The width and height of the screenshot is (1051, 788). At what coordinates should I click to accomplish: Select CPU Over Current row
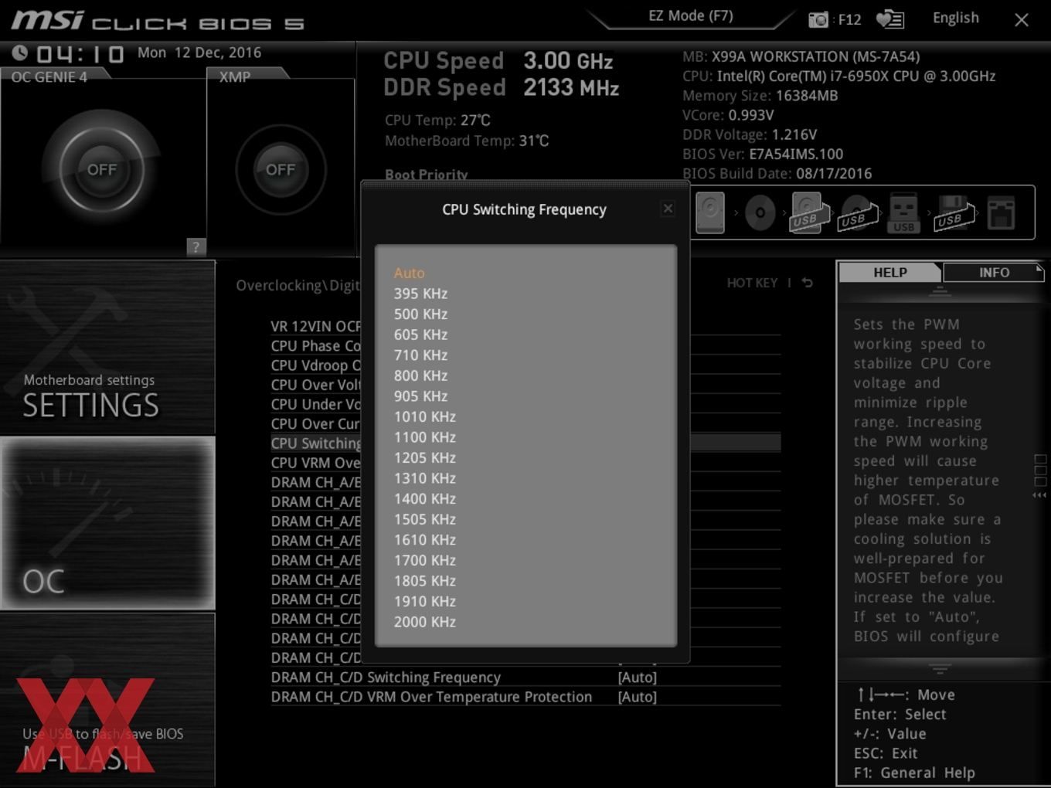point(315,423)
